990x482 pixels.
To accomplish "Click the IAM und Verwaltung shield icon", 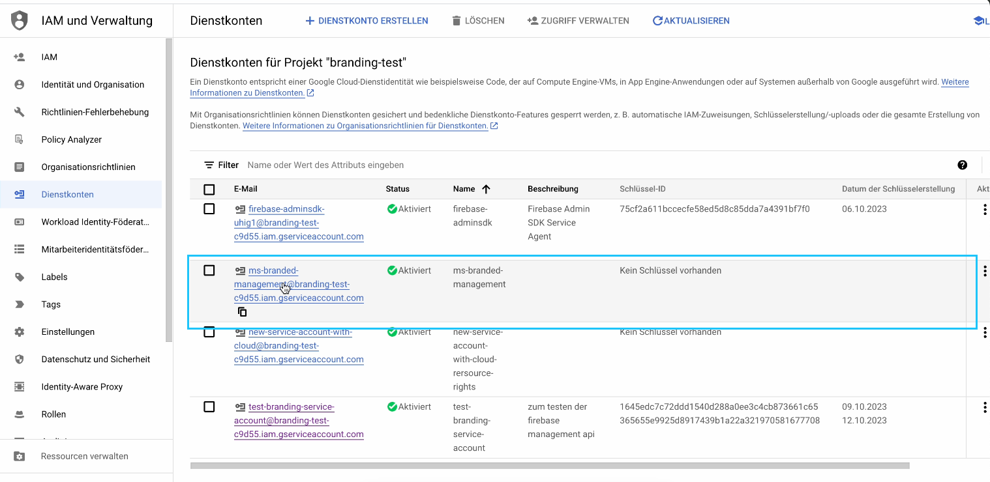I will (x=20, y=21).
